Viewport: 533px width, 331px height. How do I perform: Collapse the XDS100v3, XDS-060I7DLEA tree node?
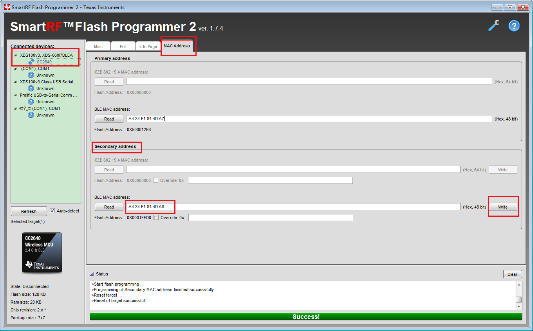[16, 55]
